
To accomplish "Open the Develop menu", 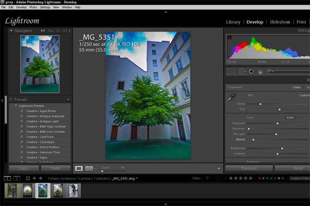I will (21, 8).
